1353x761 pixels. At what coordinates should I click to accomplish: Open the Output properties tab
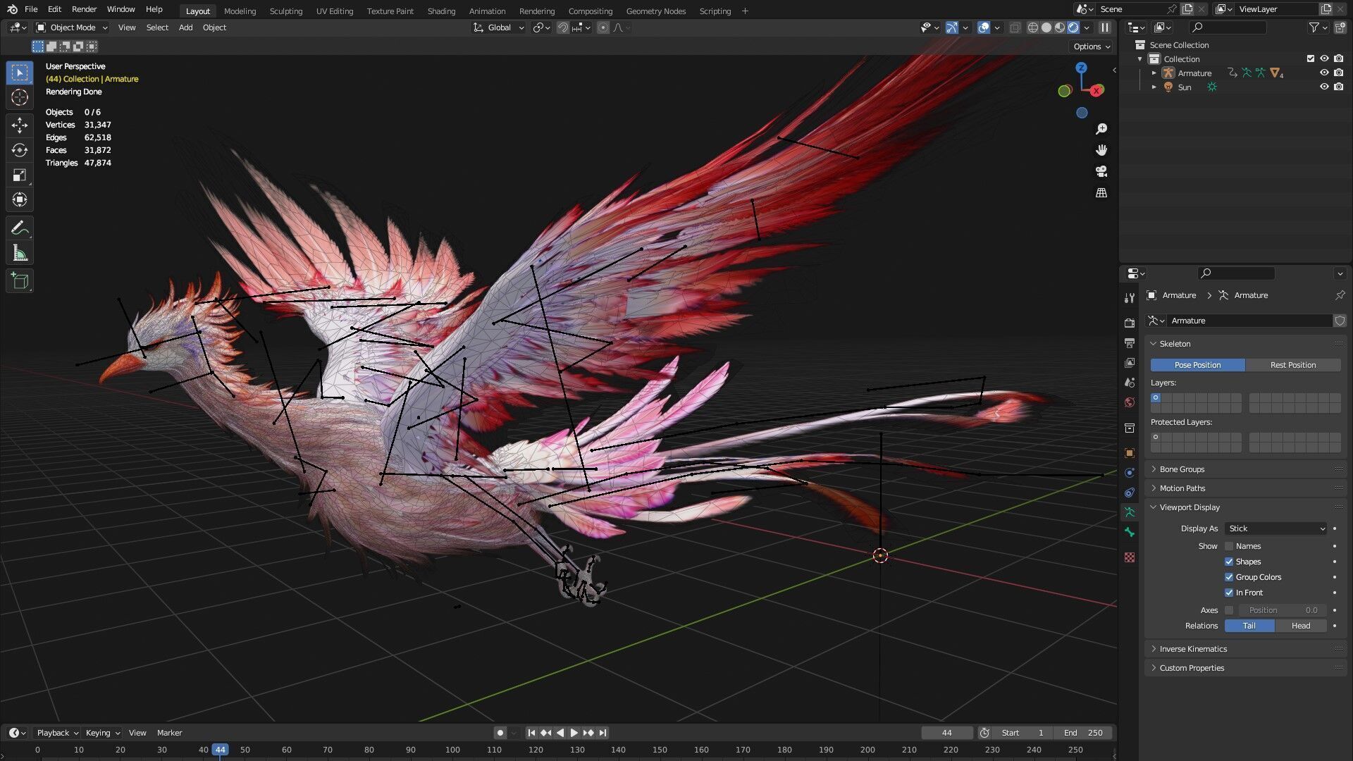1130,343
